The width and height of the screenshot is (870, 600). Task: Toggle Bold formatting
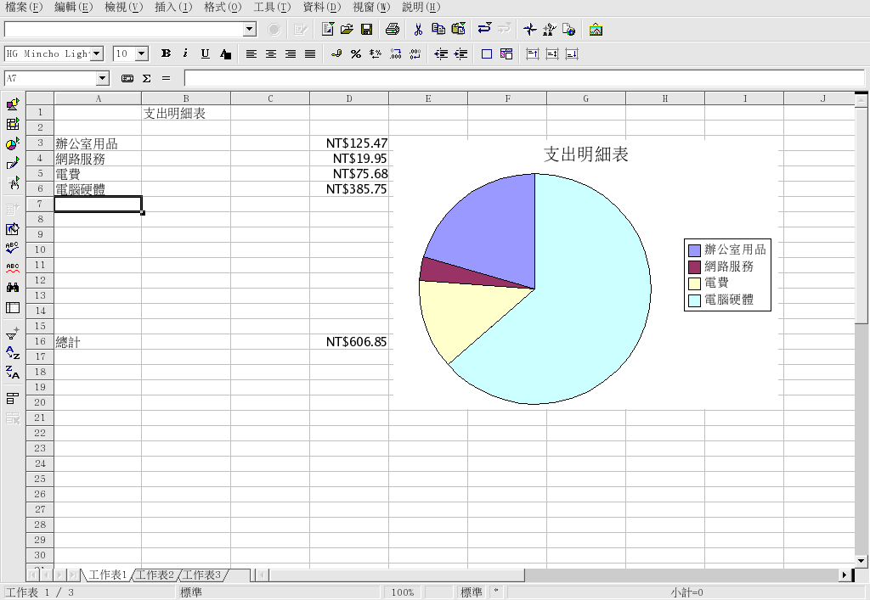(x=166, y=53)
